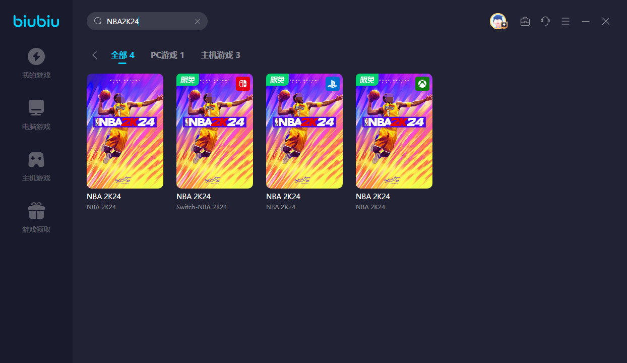Select PC games monitor icon

point(36,107)
